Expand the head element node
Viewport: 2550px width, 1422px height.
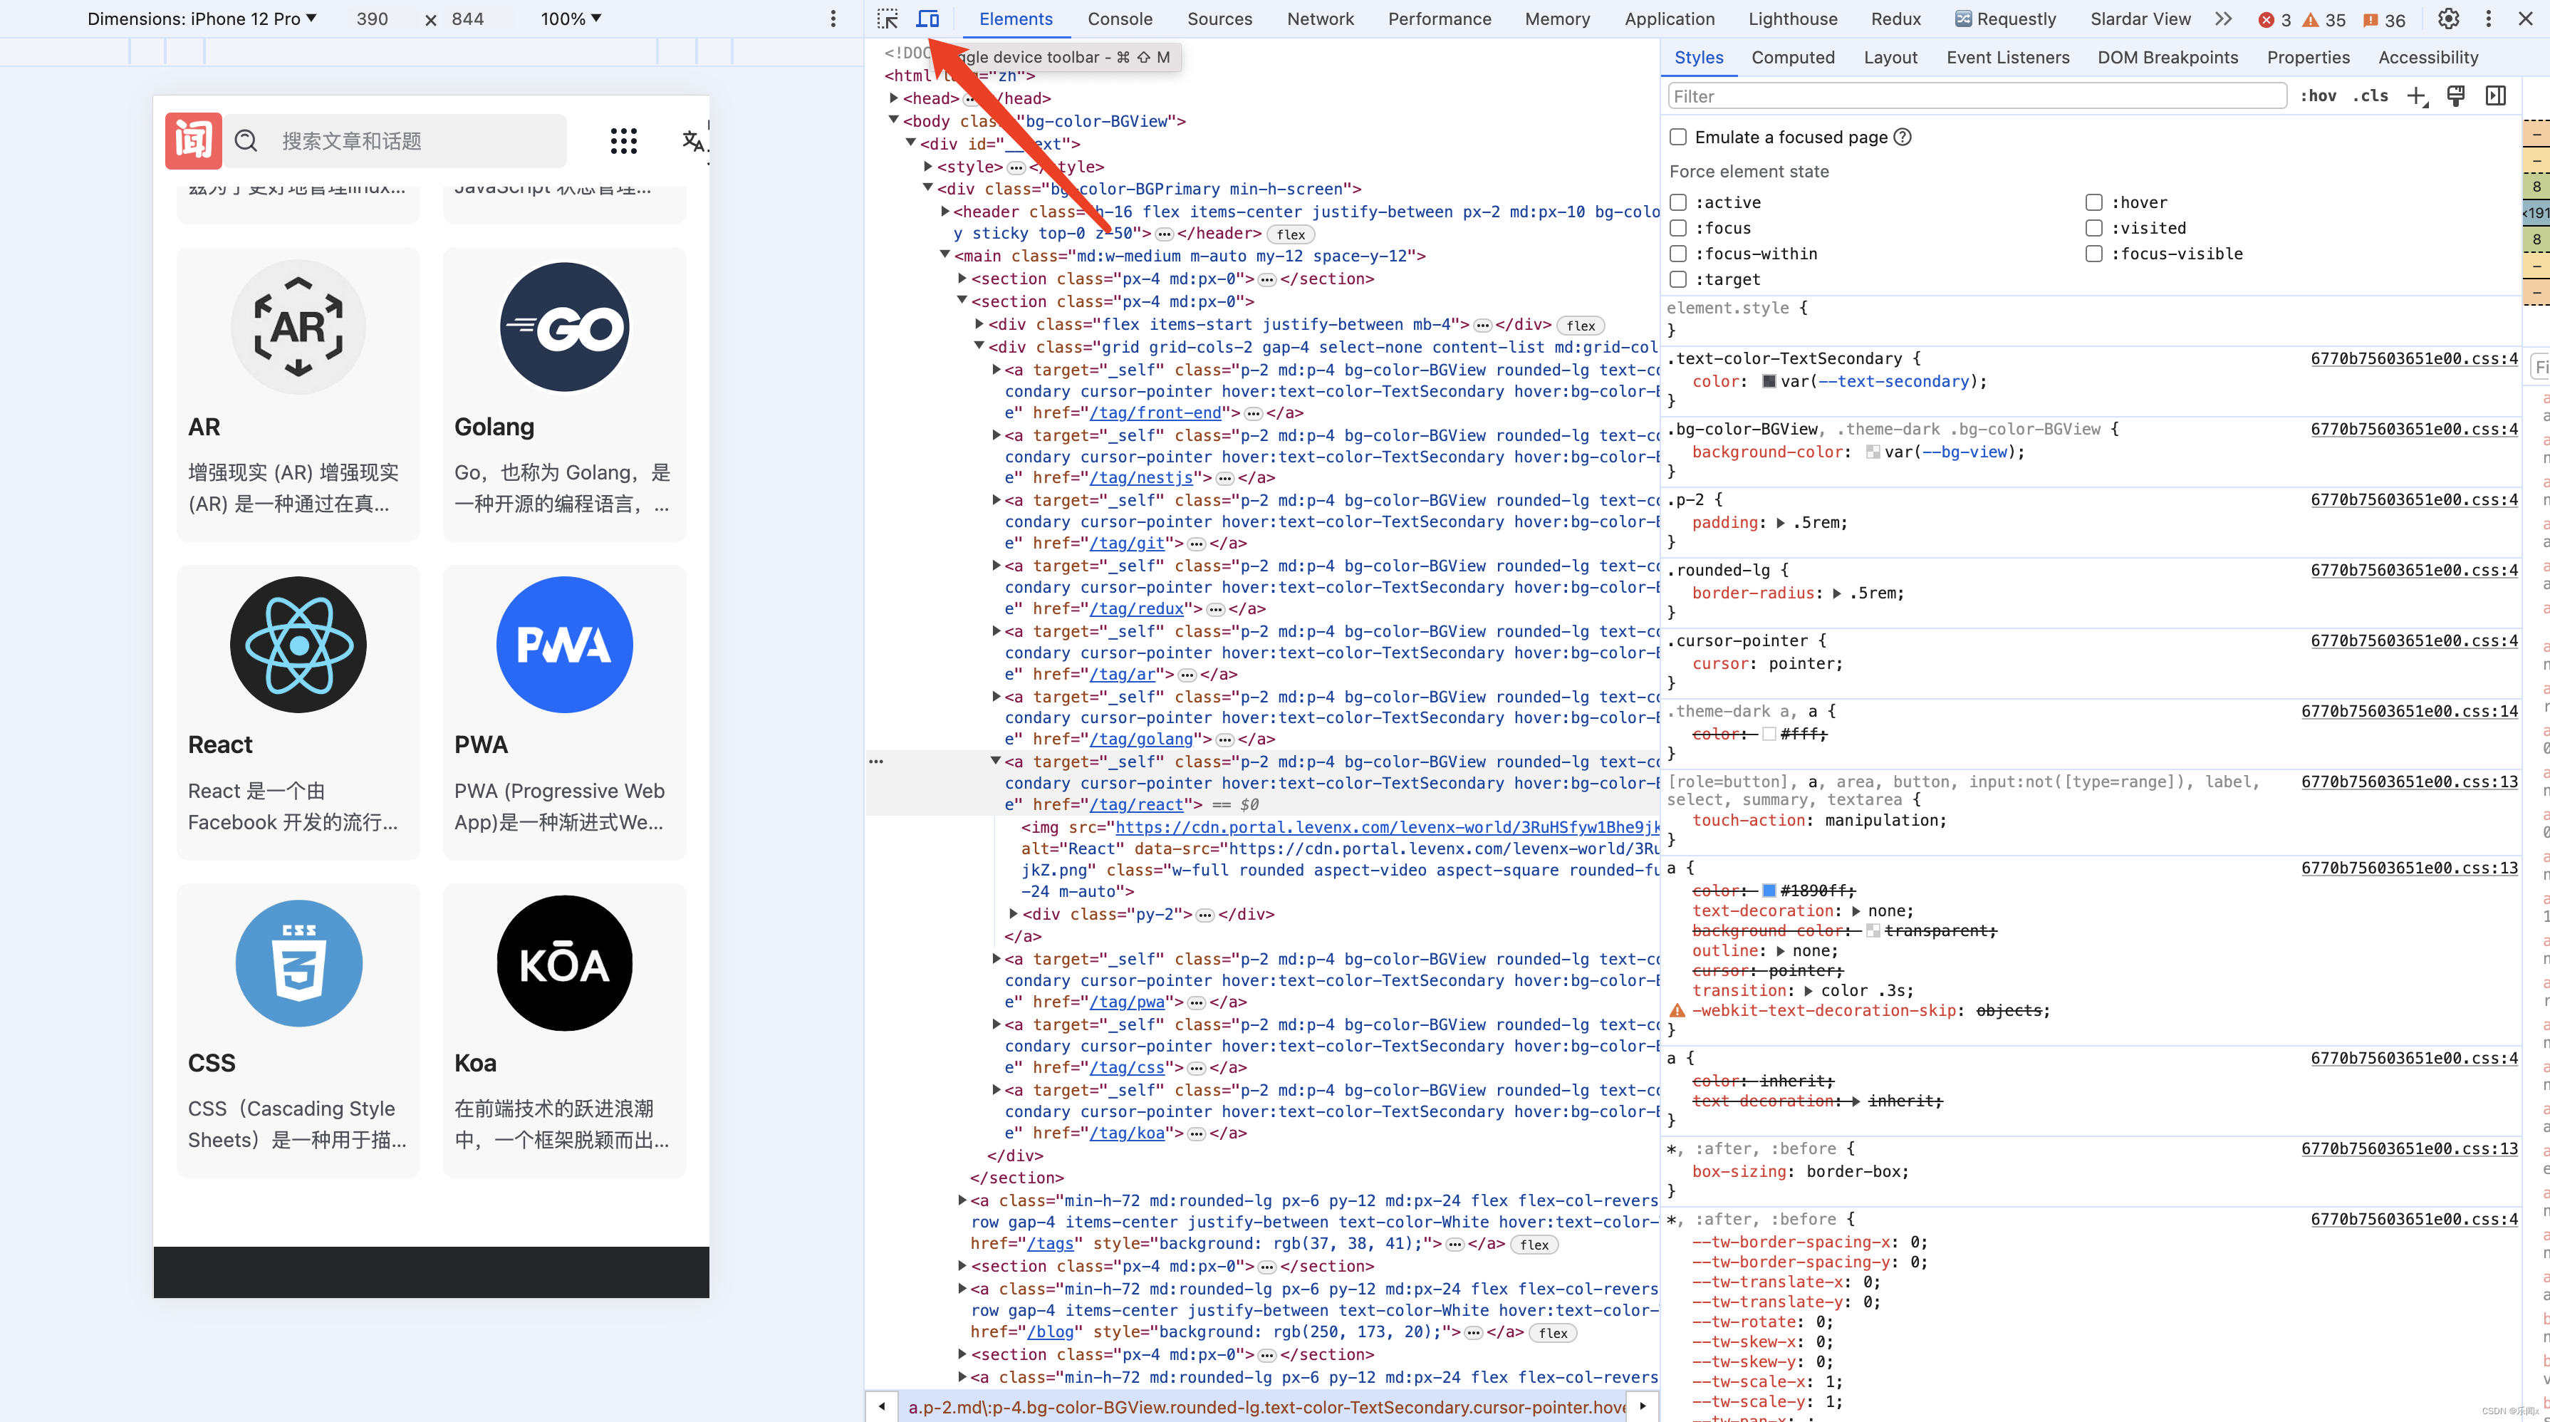point(894,98)
